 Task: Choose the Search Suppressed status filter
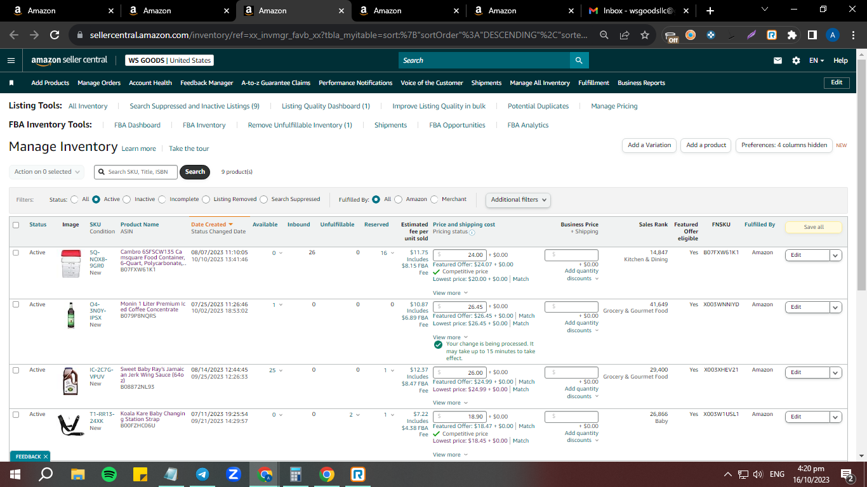point(264,199)
